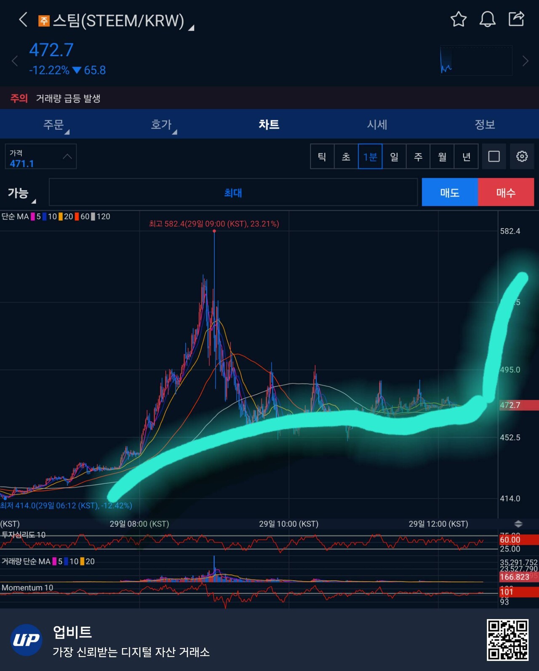
Task: Switch to the 시세 tab
Action: coord(377,124)
